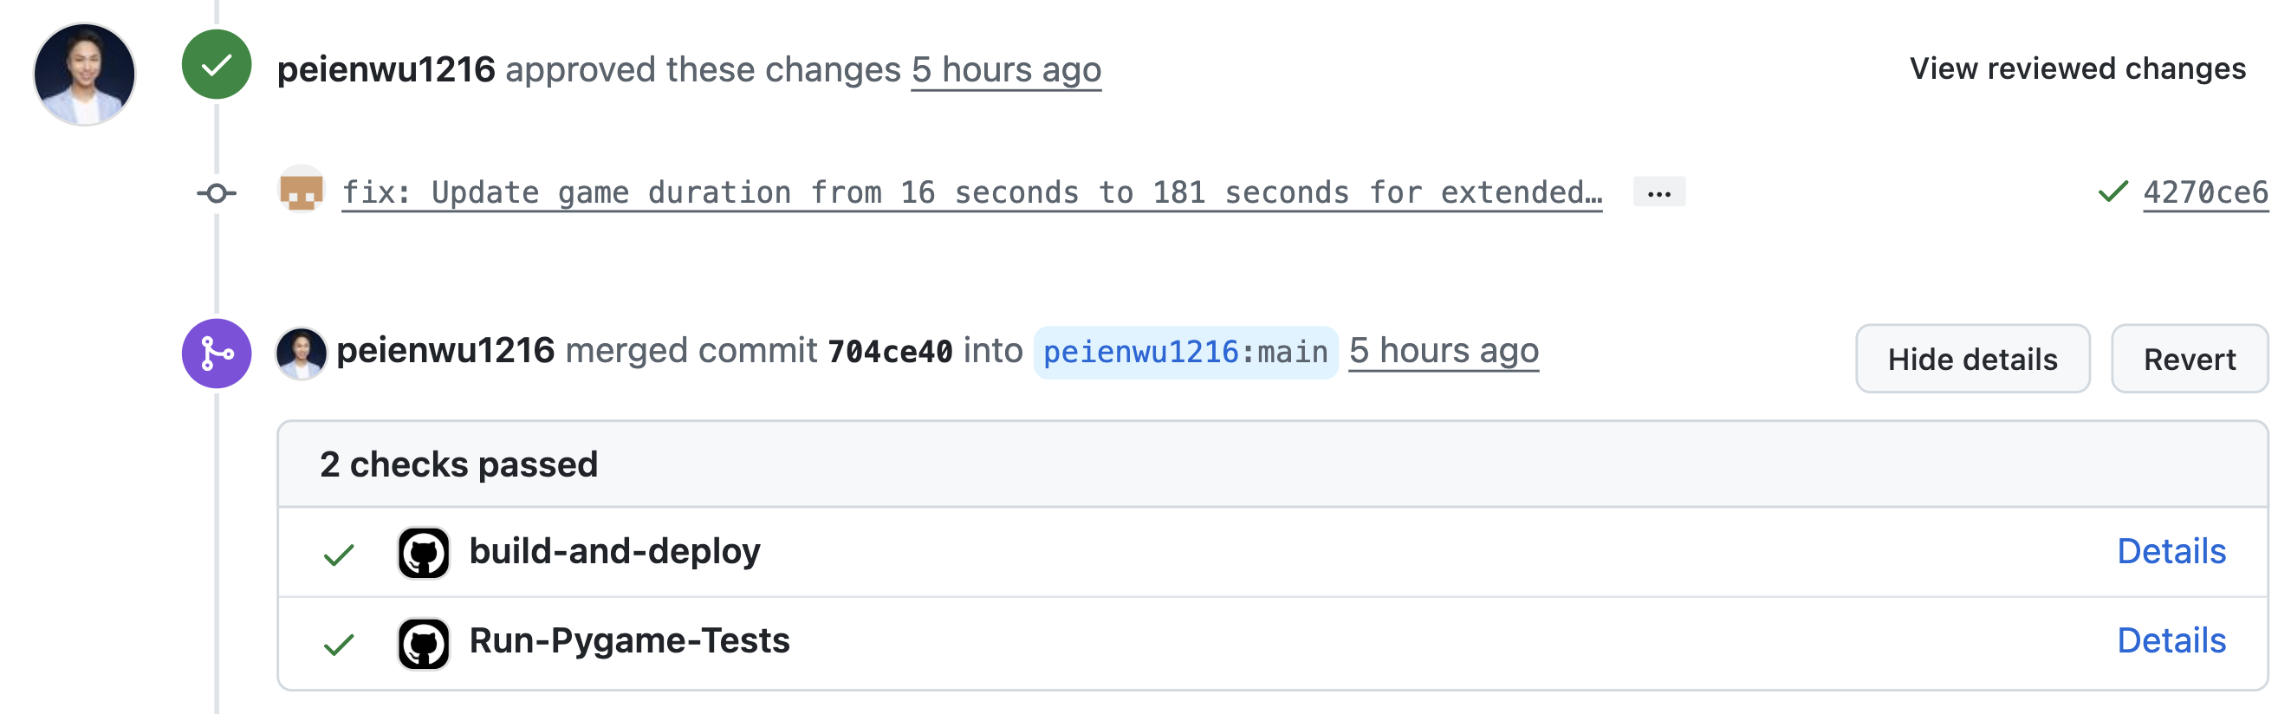The height and width of the screenshot is (714, 2291).
Task: Click small peienwu1216 avatar in merge event
Action: click(302, 353)
